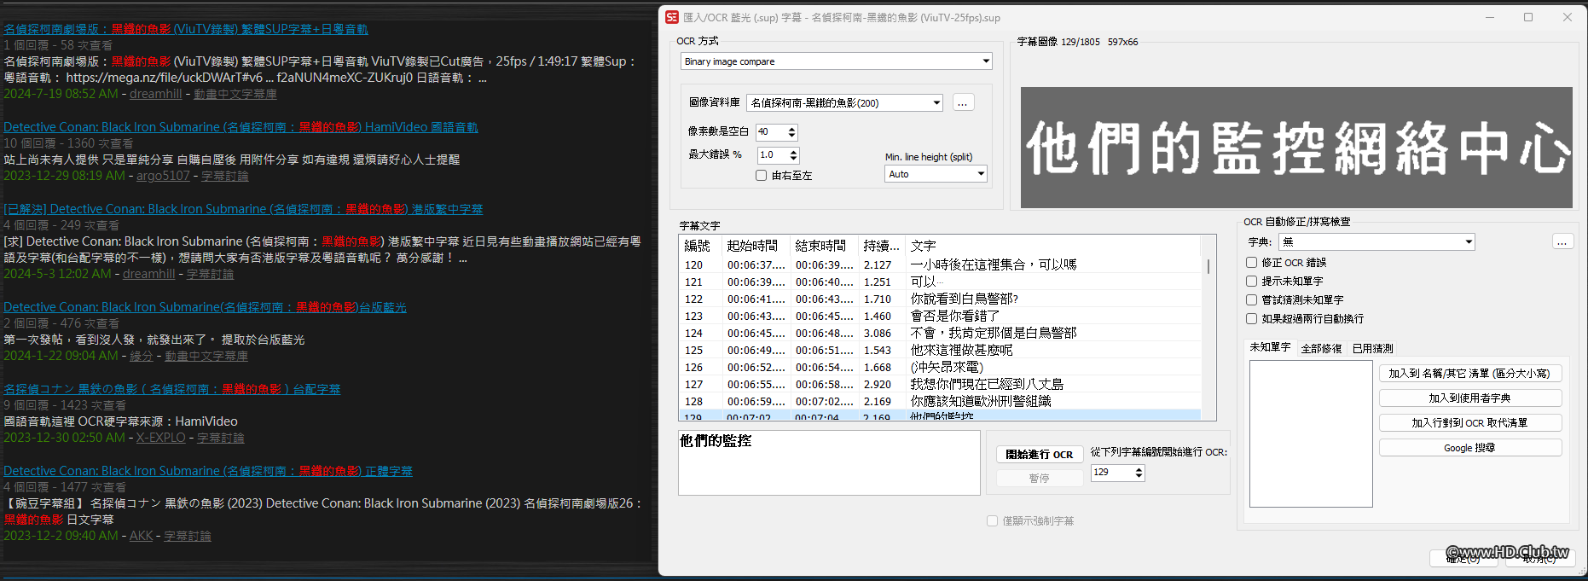
Task: Open forum thread Black Iron Submarine 正體字幕
Action: coord(208,471)
